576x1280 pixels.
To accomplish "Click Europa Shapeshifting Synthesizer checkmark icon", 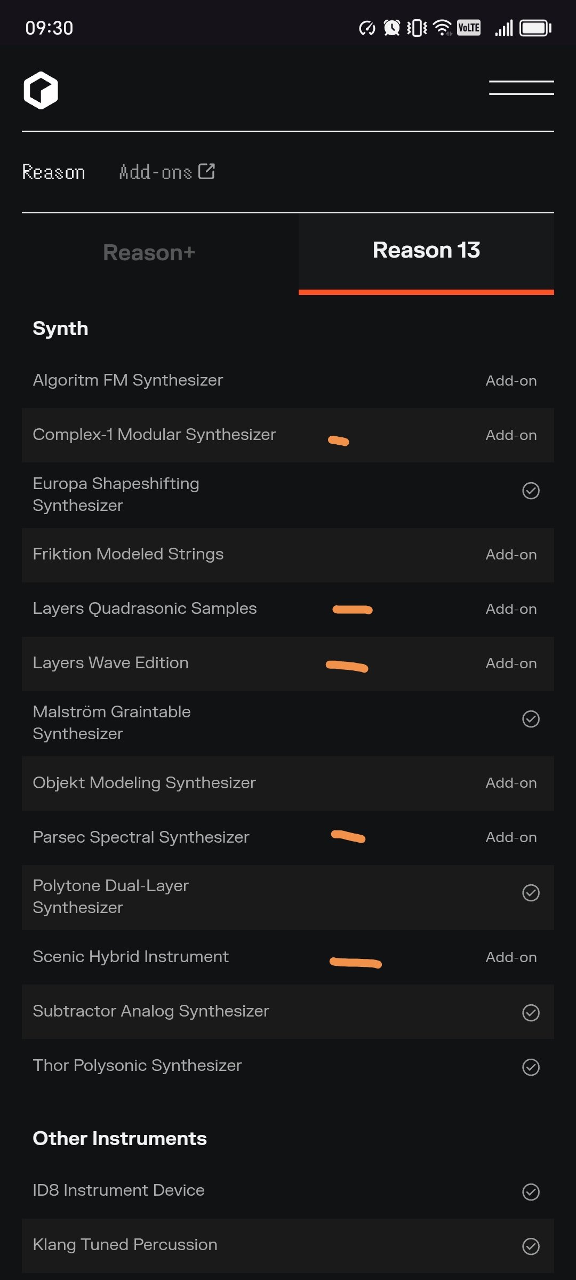I will (x=531, y=491).
